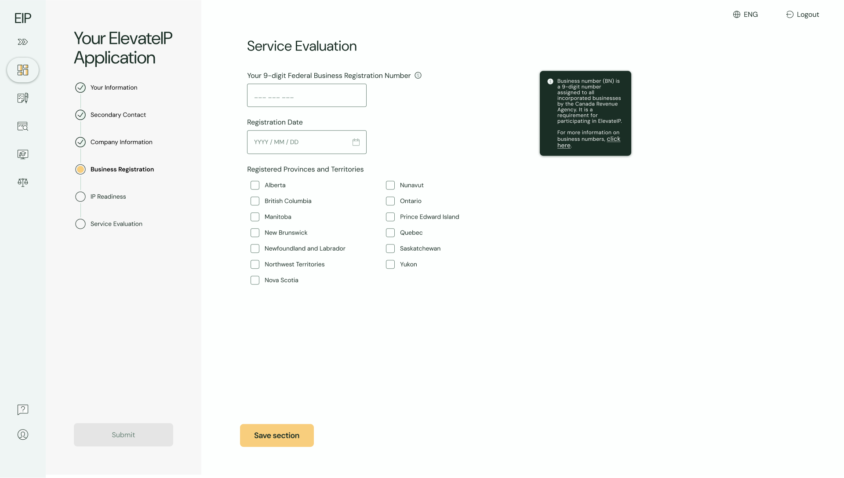Screen dimensions: 844x478
Task: Go to IP Readiness step
Action: tap(108, 197)
